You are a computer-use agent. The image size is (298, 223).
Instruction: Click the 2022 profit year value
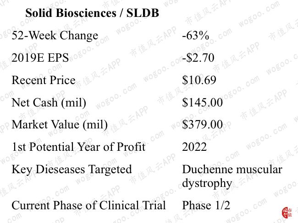194,147
